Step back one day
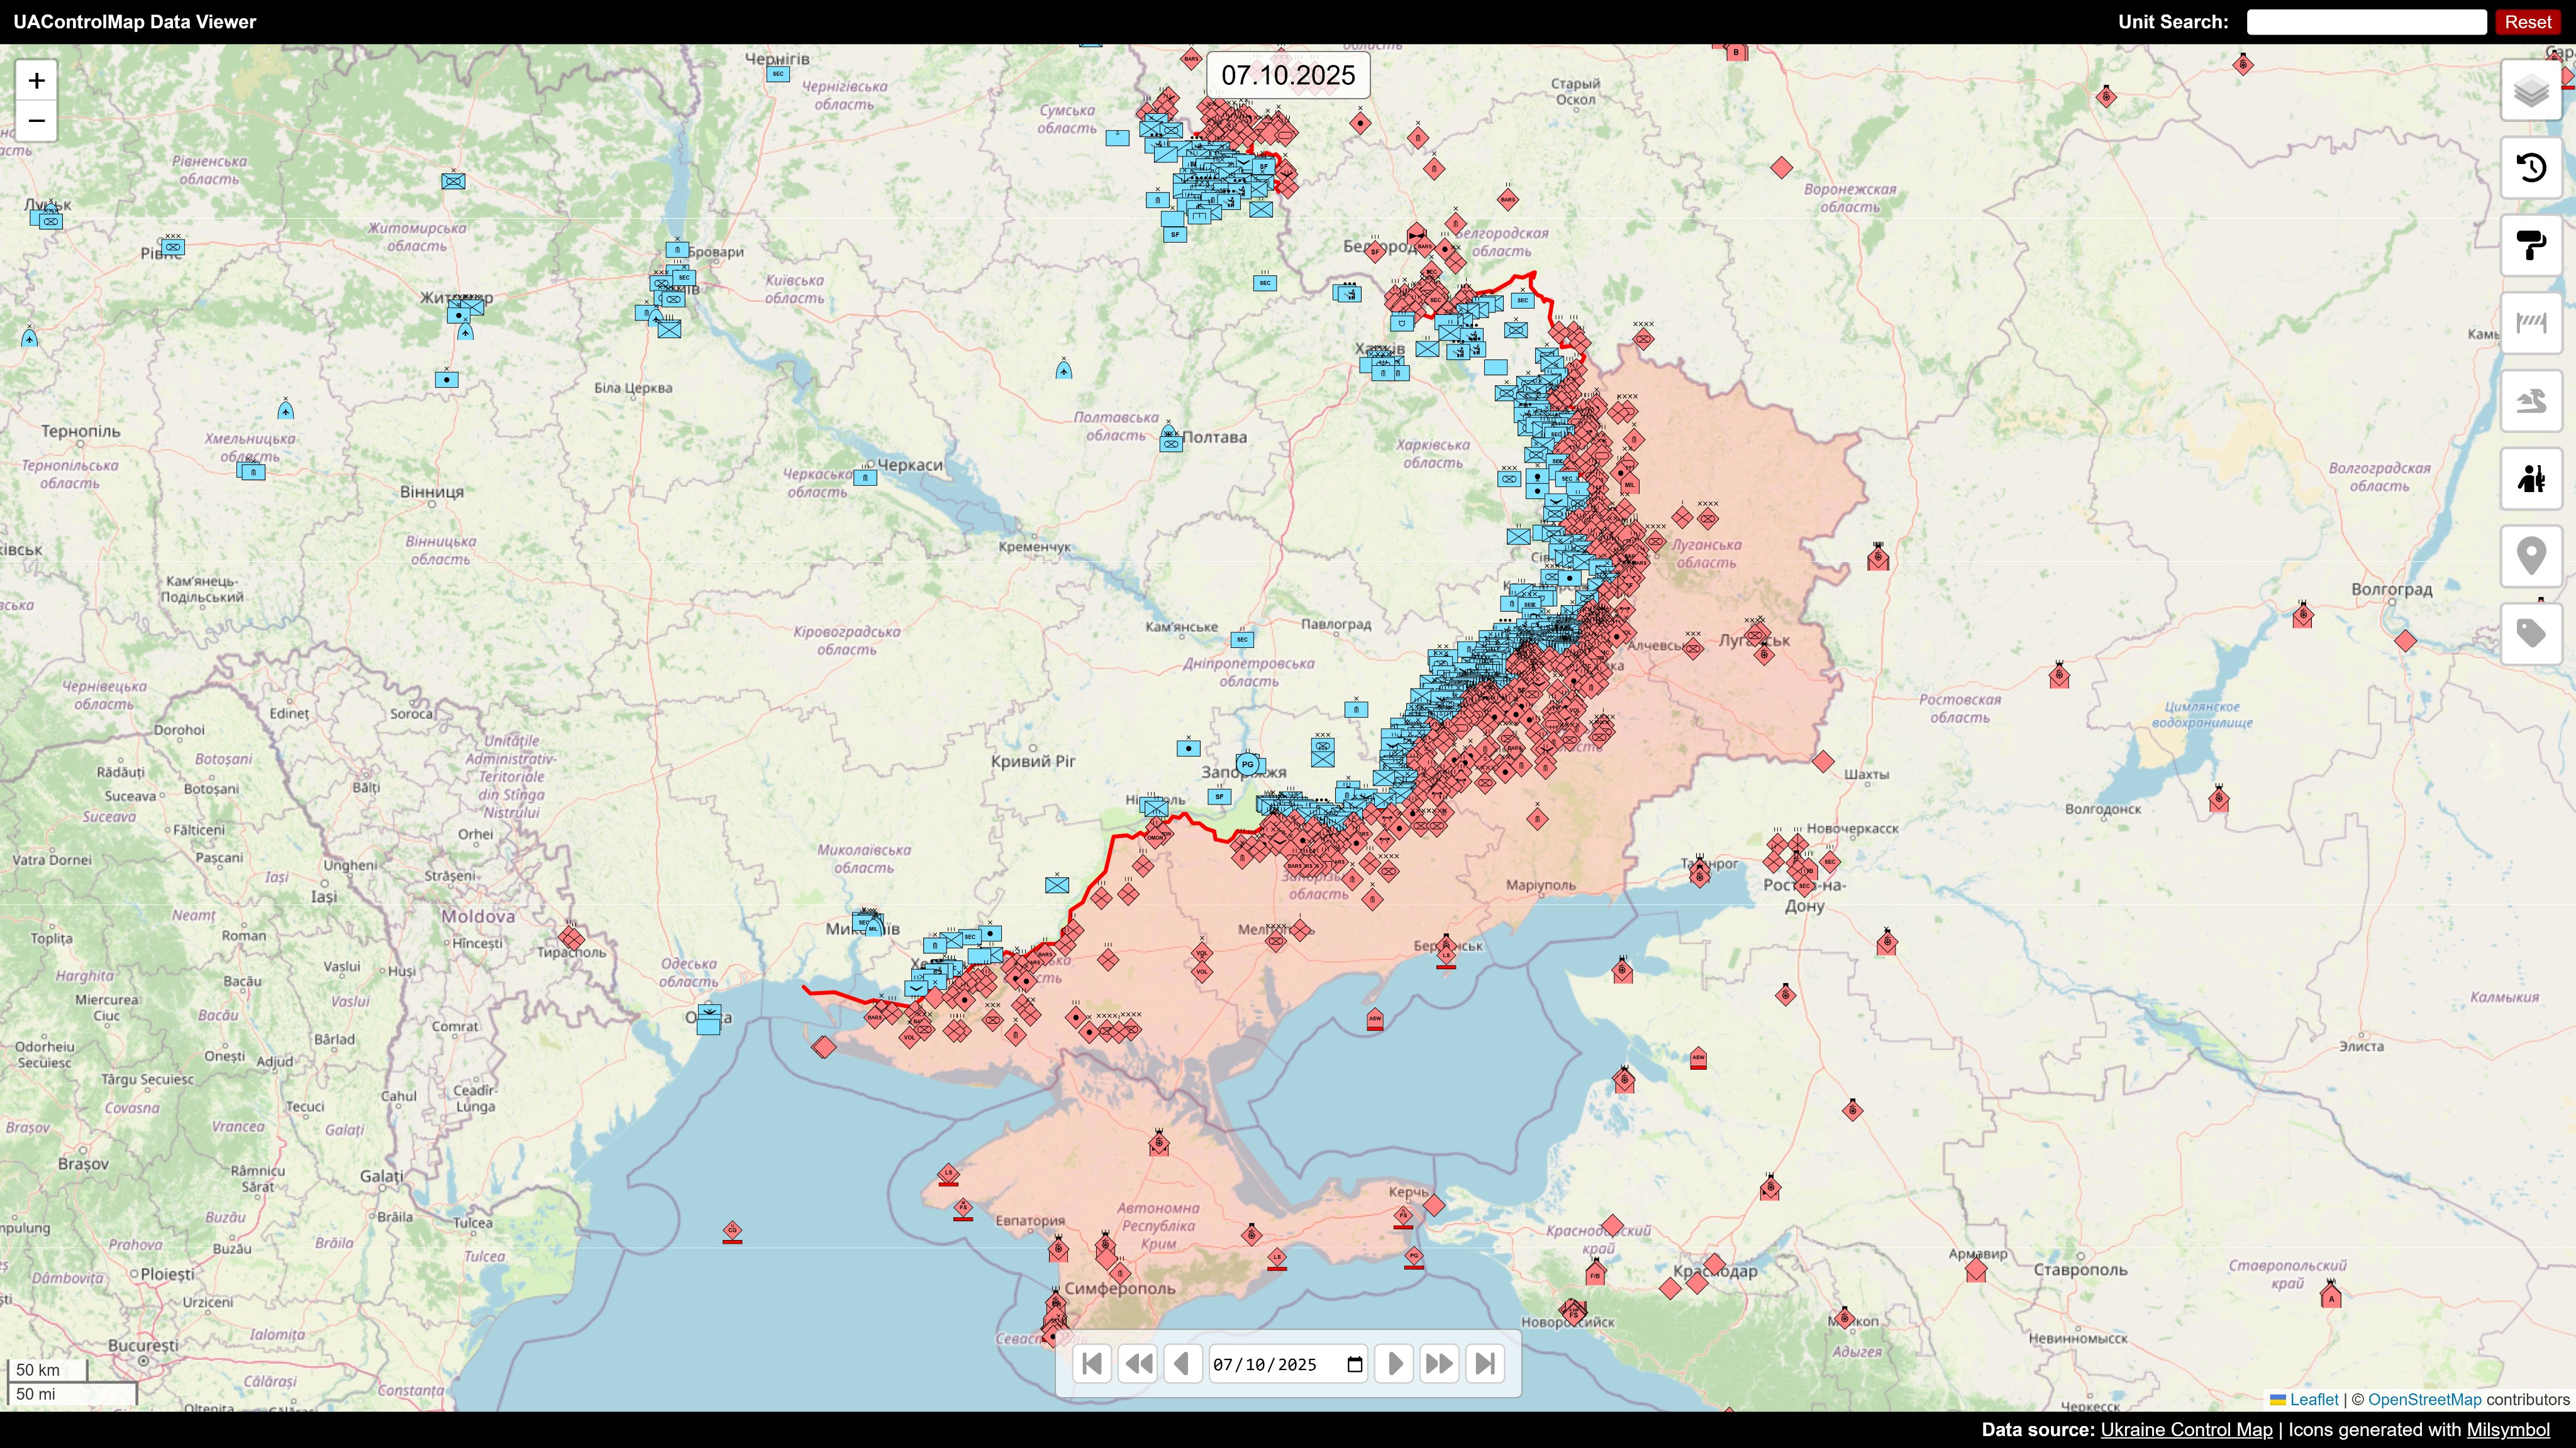The height and width of the screenshot is (1448, 2576). (1182, 1364)
